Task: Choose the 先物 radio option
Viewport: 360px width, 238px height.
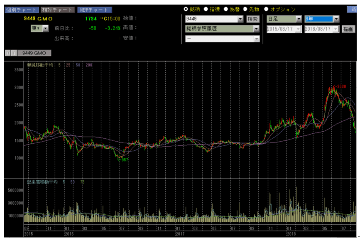Action: click(245, 9)
